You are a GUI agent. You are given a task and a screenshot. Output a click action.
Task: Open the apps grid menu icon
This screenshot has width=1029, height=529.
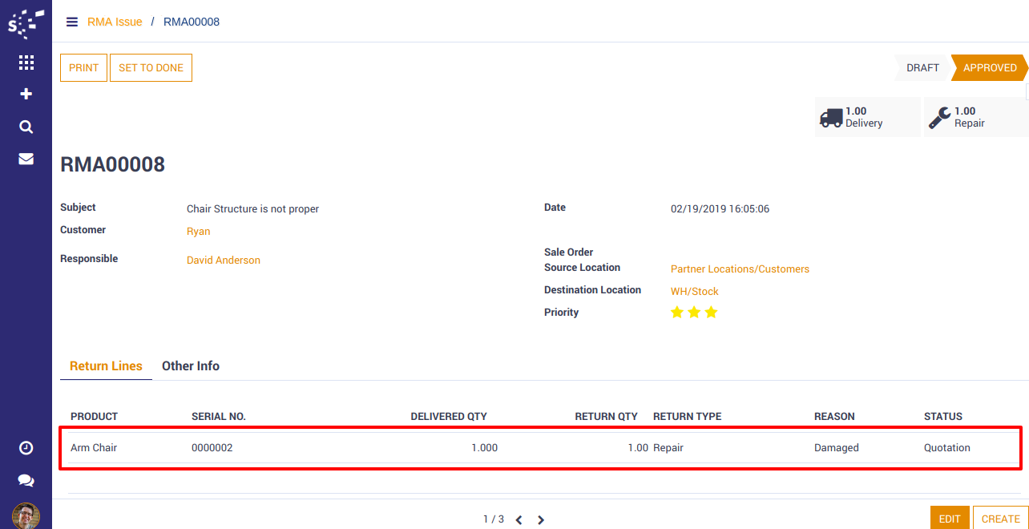coord(26,63)
